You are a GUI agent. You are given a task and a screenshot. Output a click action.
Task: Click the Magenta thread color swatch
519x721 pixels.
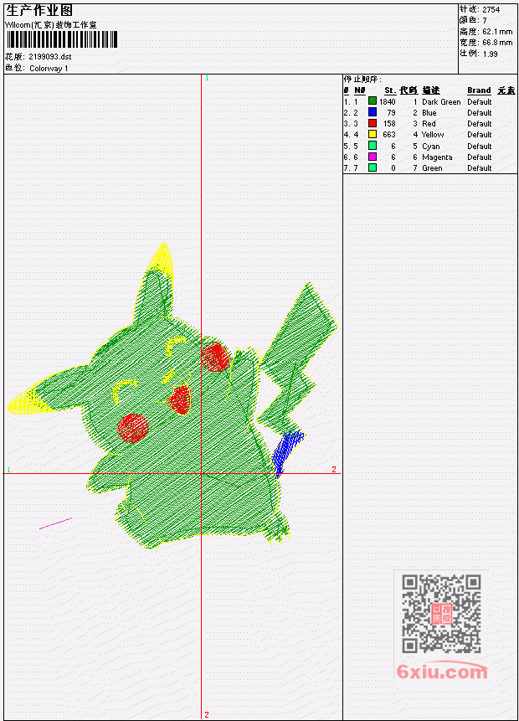pyautogui.click(x=373, y=157)
